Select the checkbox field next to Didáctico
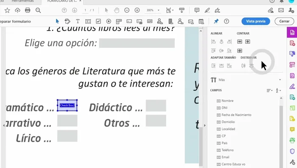Screen dimensions: 297x168 [156, 106]
